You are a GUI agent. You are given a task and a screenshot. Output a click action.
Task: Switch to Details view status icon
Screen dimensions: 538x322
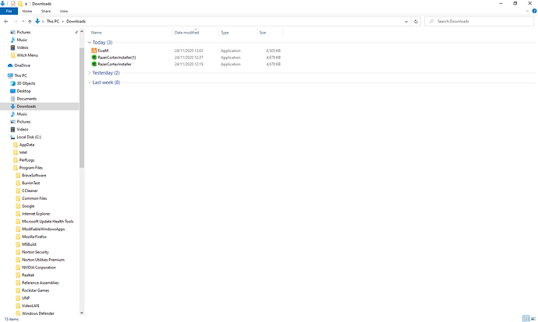click(526, 319)
